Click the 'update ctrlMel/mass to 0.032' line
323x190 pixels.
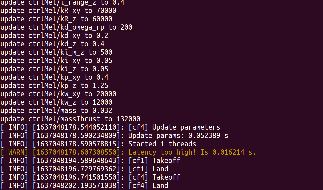click(x=56, y=111)
